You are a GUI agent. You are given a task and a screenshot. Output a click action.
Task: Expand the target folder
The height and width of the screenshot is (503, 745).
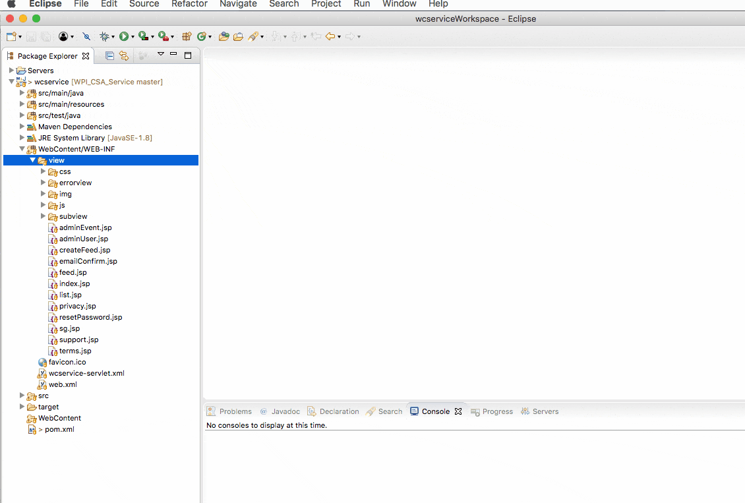point(22,407)
